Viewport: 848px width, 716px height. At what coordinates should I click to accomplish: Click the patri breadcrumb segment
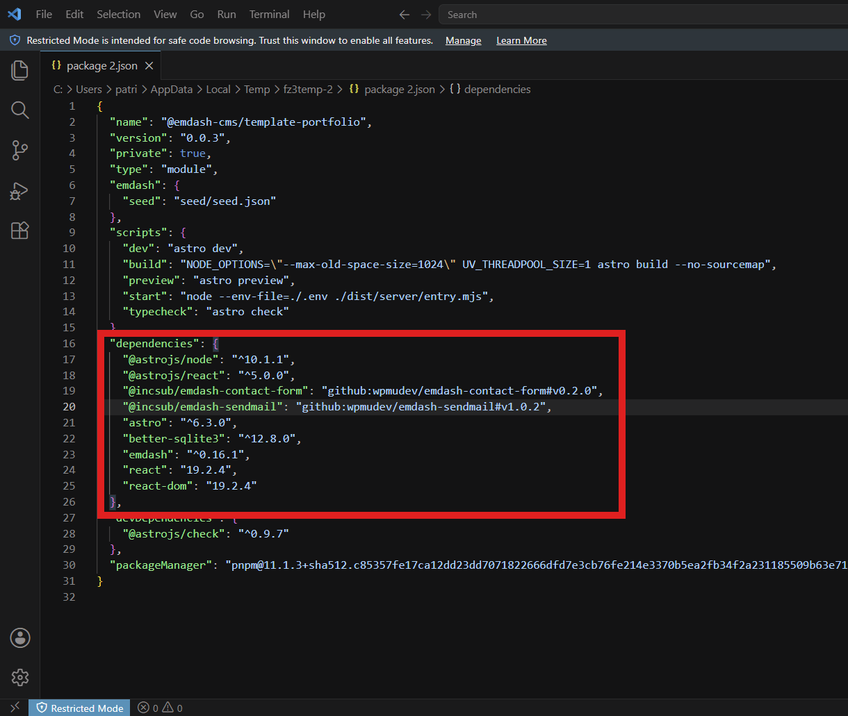[x=127, y=90]
